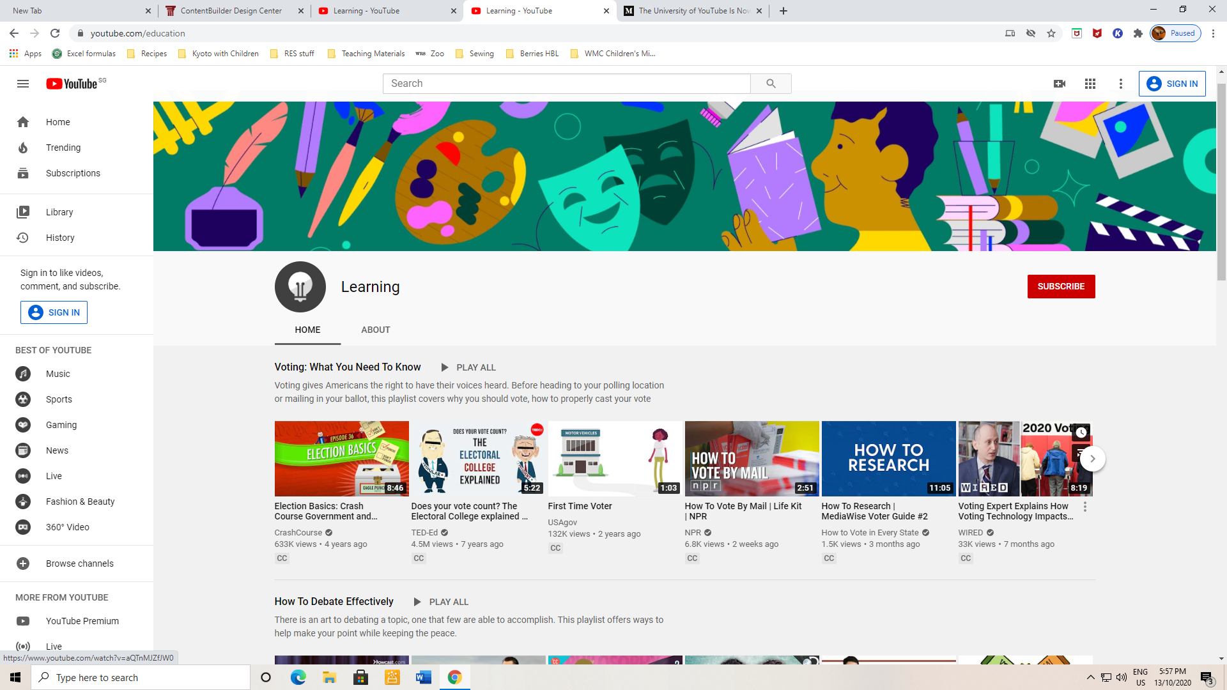The image size is (1227, 690).
Task: Open Trending from the sidebar
Action: (x=63, y=148)
